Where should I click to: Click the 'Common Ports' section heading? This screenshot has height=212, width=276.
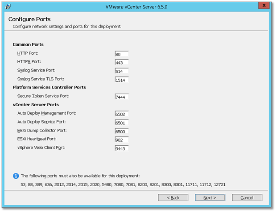tap(28, 44)
